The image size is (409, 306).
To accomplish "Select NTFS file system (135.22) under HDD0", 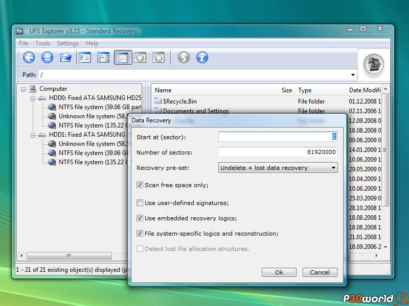I will pos(93,125).
